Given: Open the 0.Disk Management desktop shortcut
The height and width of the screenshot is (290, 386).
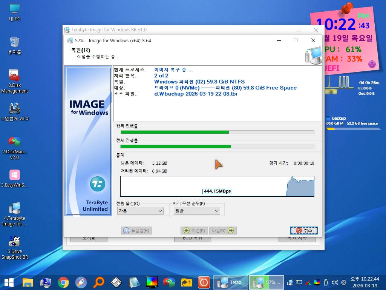Looking at the screenshot, I should click(x=15, y=81).
